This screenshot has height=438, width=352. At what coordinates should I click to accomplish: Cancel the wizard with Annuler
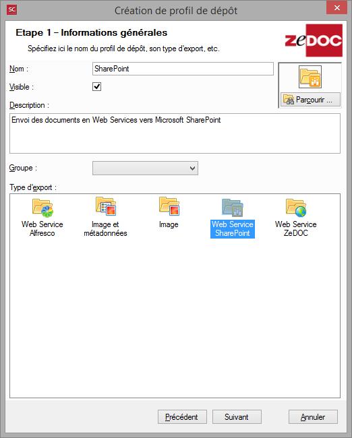point(313,416)
